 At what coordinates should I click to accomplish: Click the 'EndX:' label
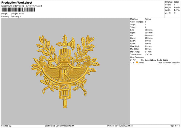(x=133, y=41)
